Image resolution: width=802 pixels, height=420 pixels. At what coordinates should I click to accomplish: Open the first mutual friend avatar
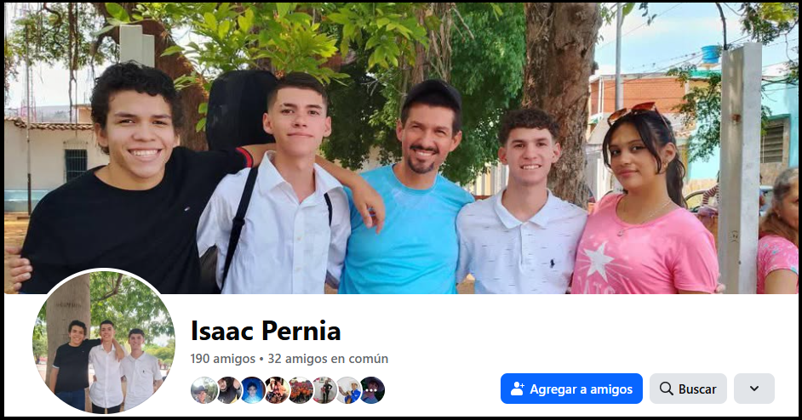203,390
